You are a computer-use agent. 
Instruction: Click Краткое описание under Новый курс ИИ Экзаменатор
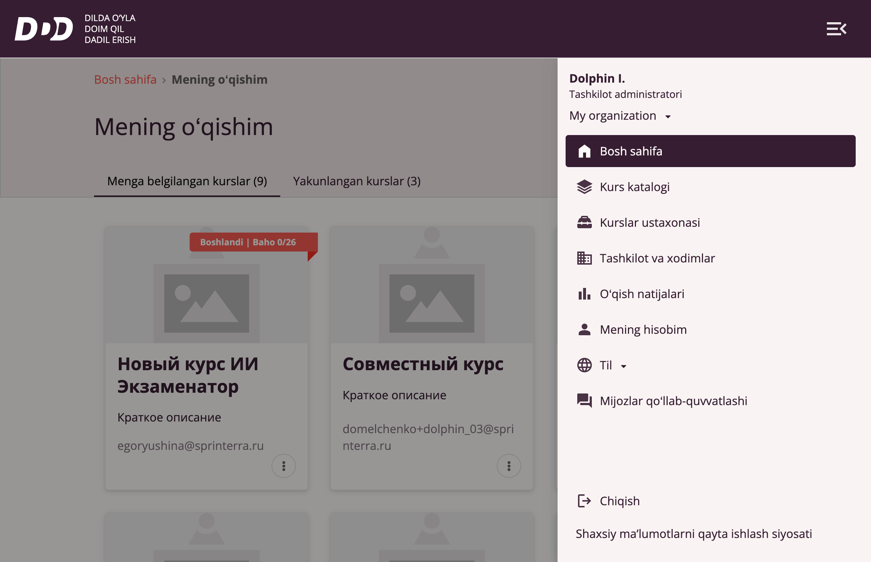[x=169, y=417]
